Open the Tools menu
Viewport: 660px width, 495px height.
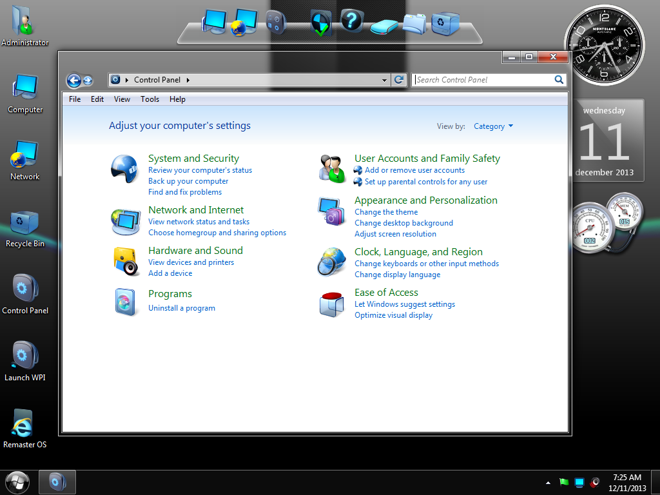pos(150,99)
